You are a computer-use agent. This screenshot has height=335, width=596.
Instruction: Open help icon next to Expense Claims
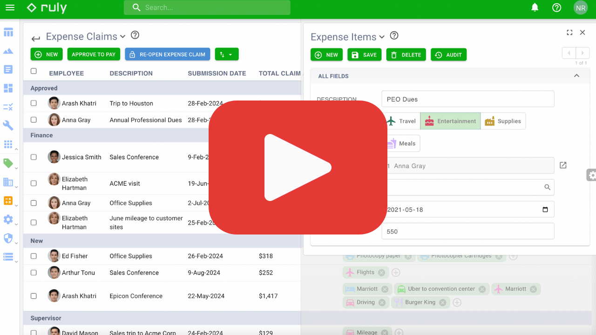[135, 35]
